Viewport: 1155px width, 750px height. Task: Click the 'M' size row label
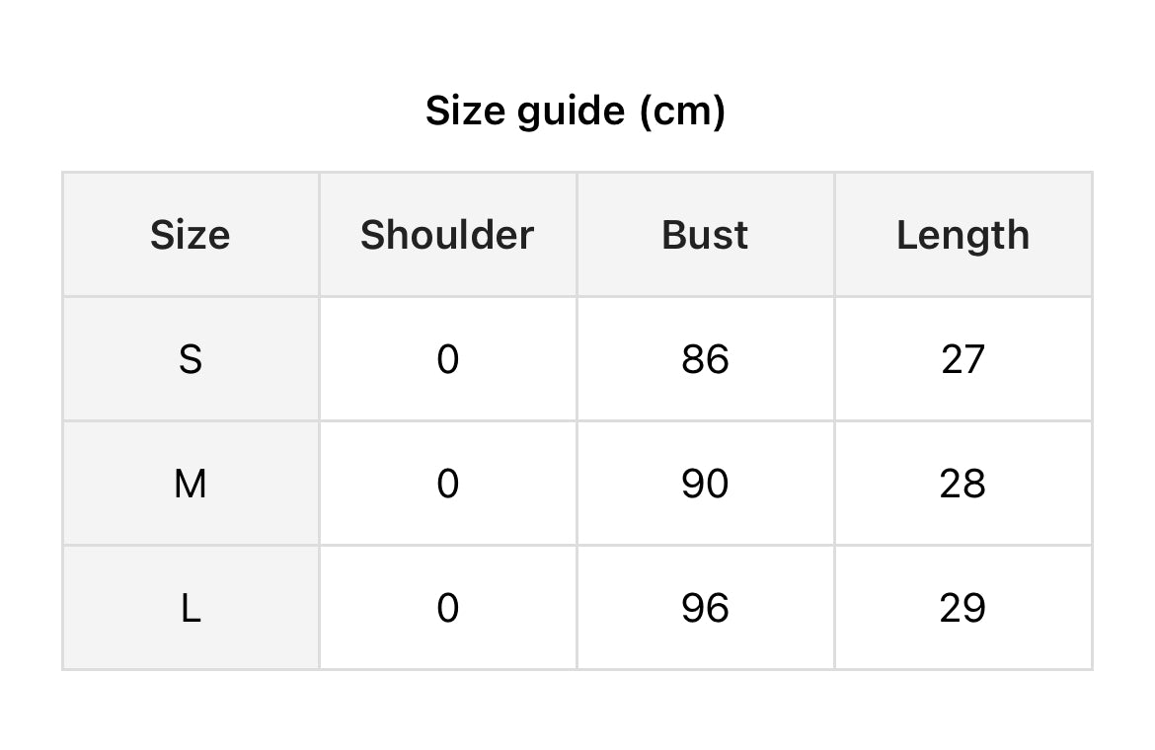pyautogui.click(x=191, y=484)
